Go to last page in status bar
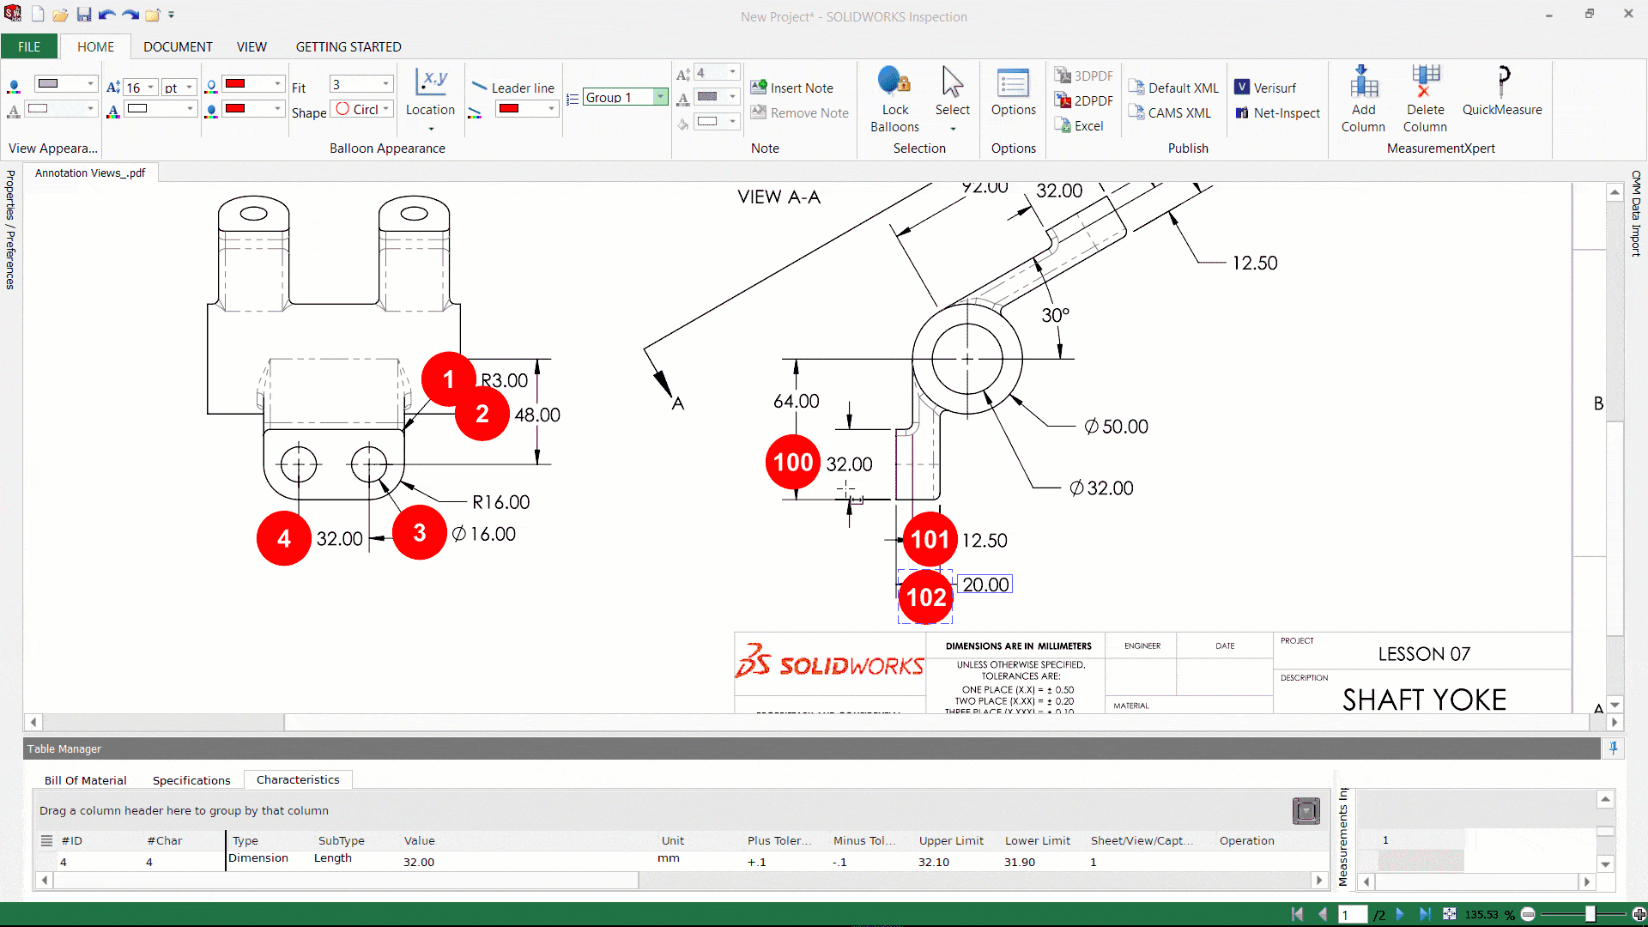Viewport: 1648px width, 927px height. pos(1425,914)
